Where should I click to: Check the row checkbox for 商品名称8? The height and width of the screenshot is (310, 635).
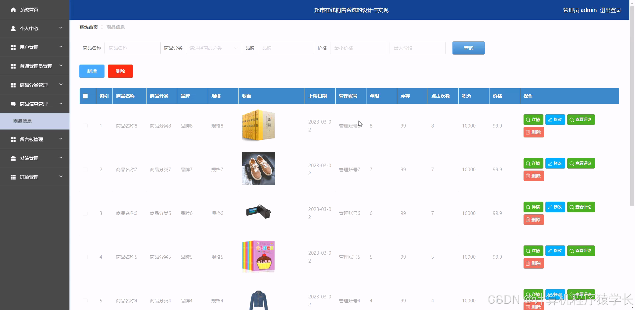coord(85,126)
